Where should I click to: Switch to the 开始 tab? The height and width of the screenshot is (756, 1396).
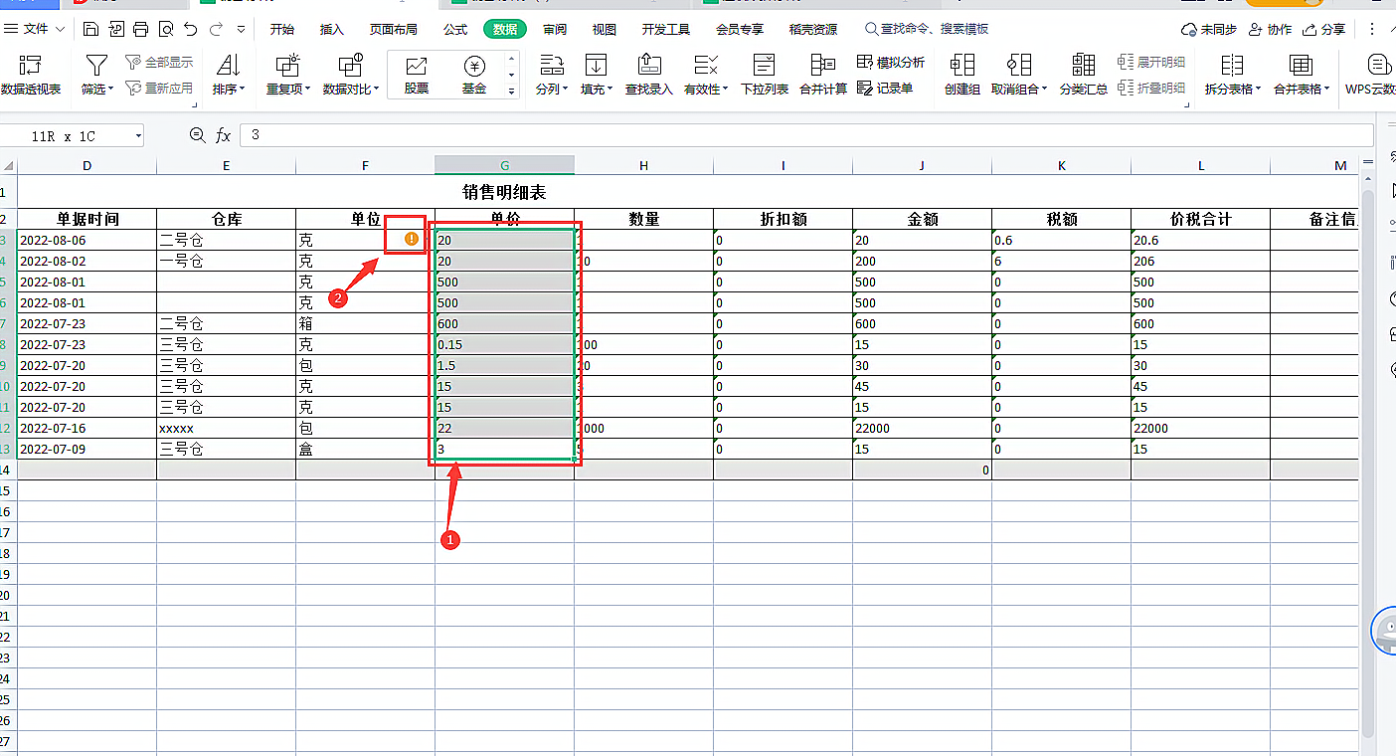(x=282, y=30)
